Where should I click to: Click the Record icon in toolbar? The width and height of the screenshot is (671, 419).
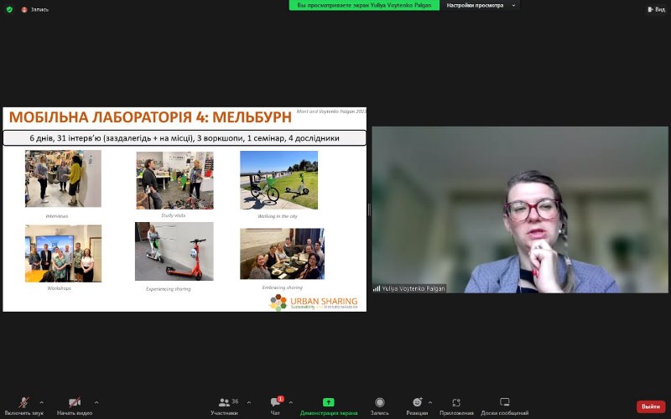(380, 402)
